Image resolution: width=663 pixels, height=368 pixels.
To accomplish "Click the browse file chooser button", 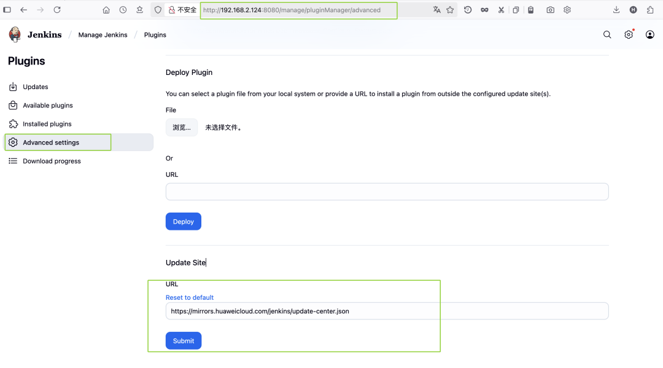I will pos(182,127).
